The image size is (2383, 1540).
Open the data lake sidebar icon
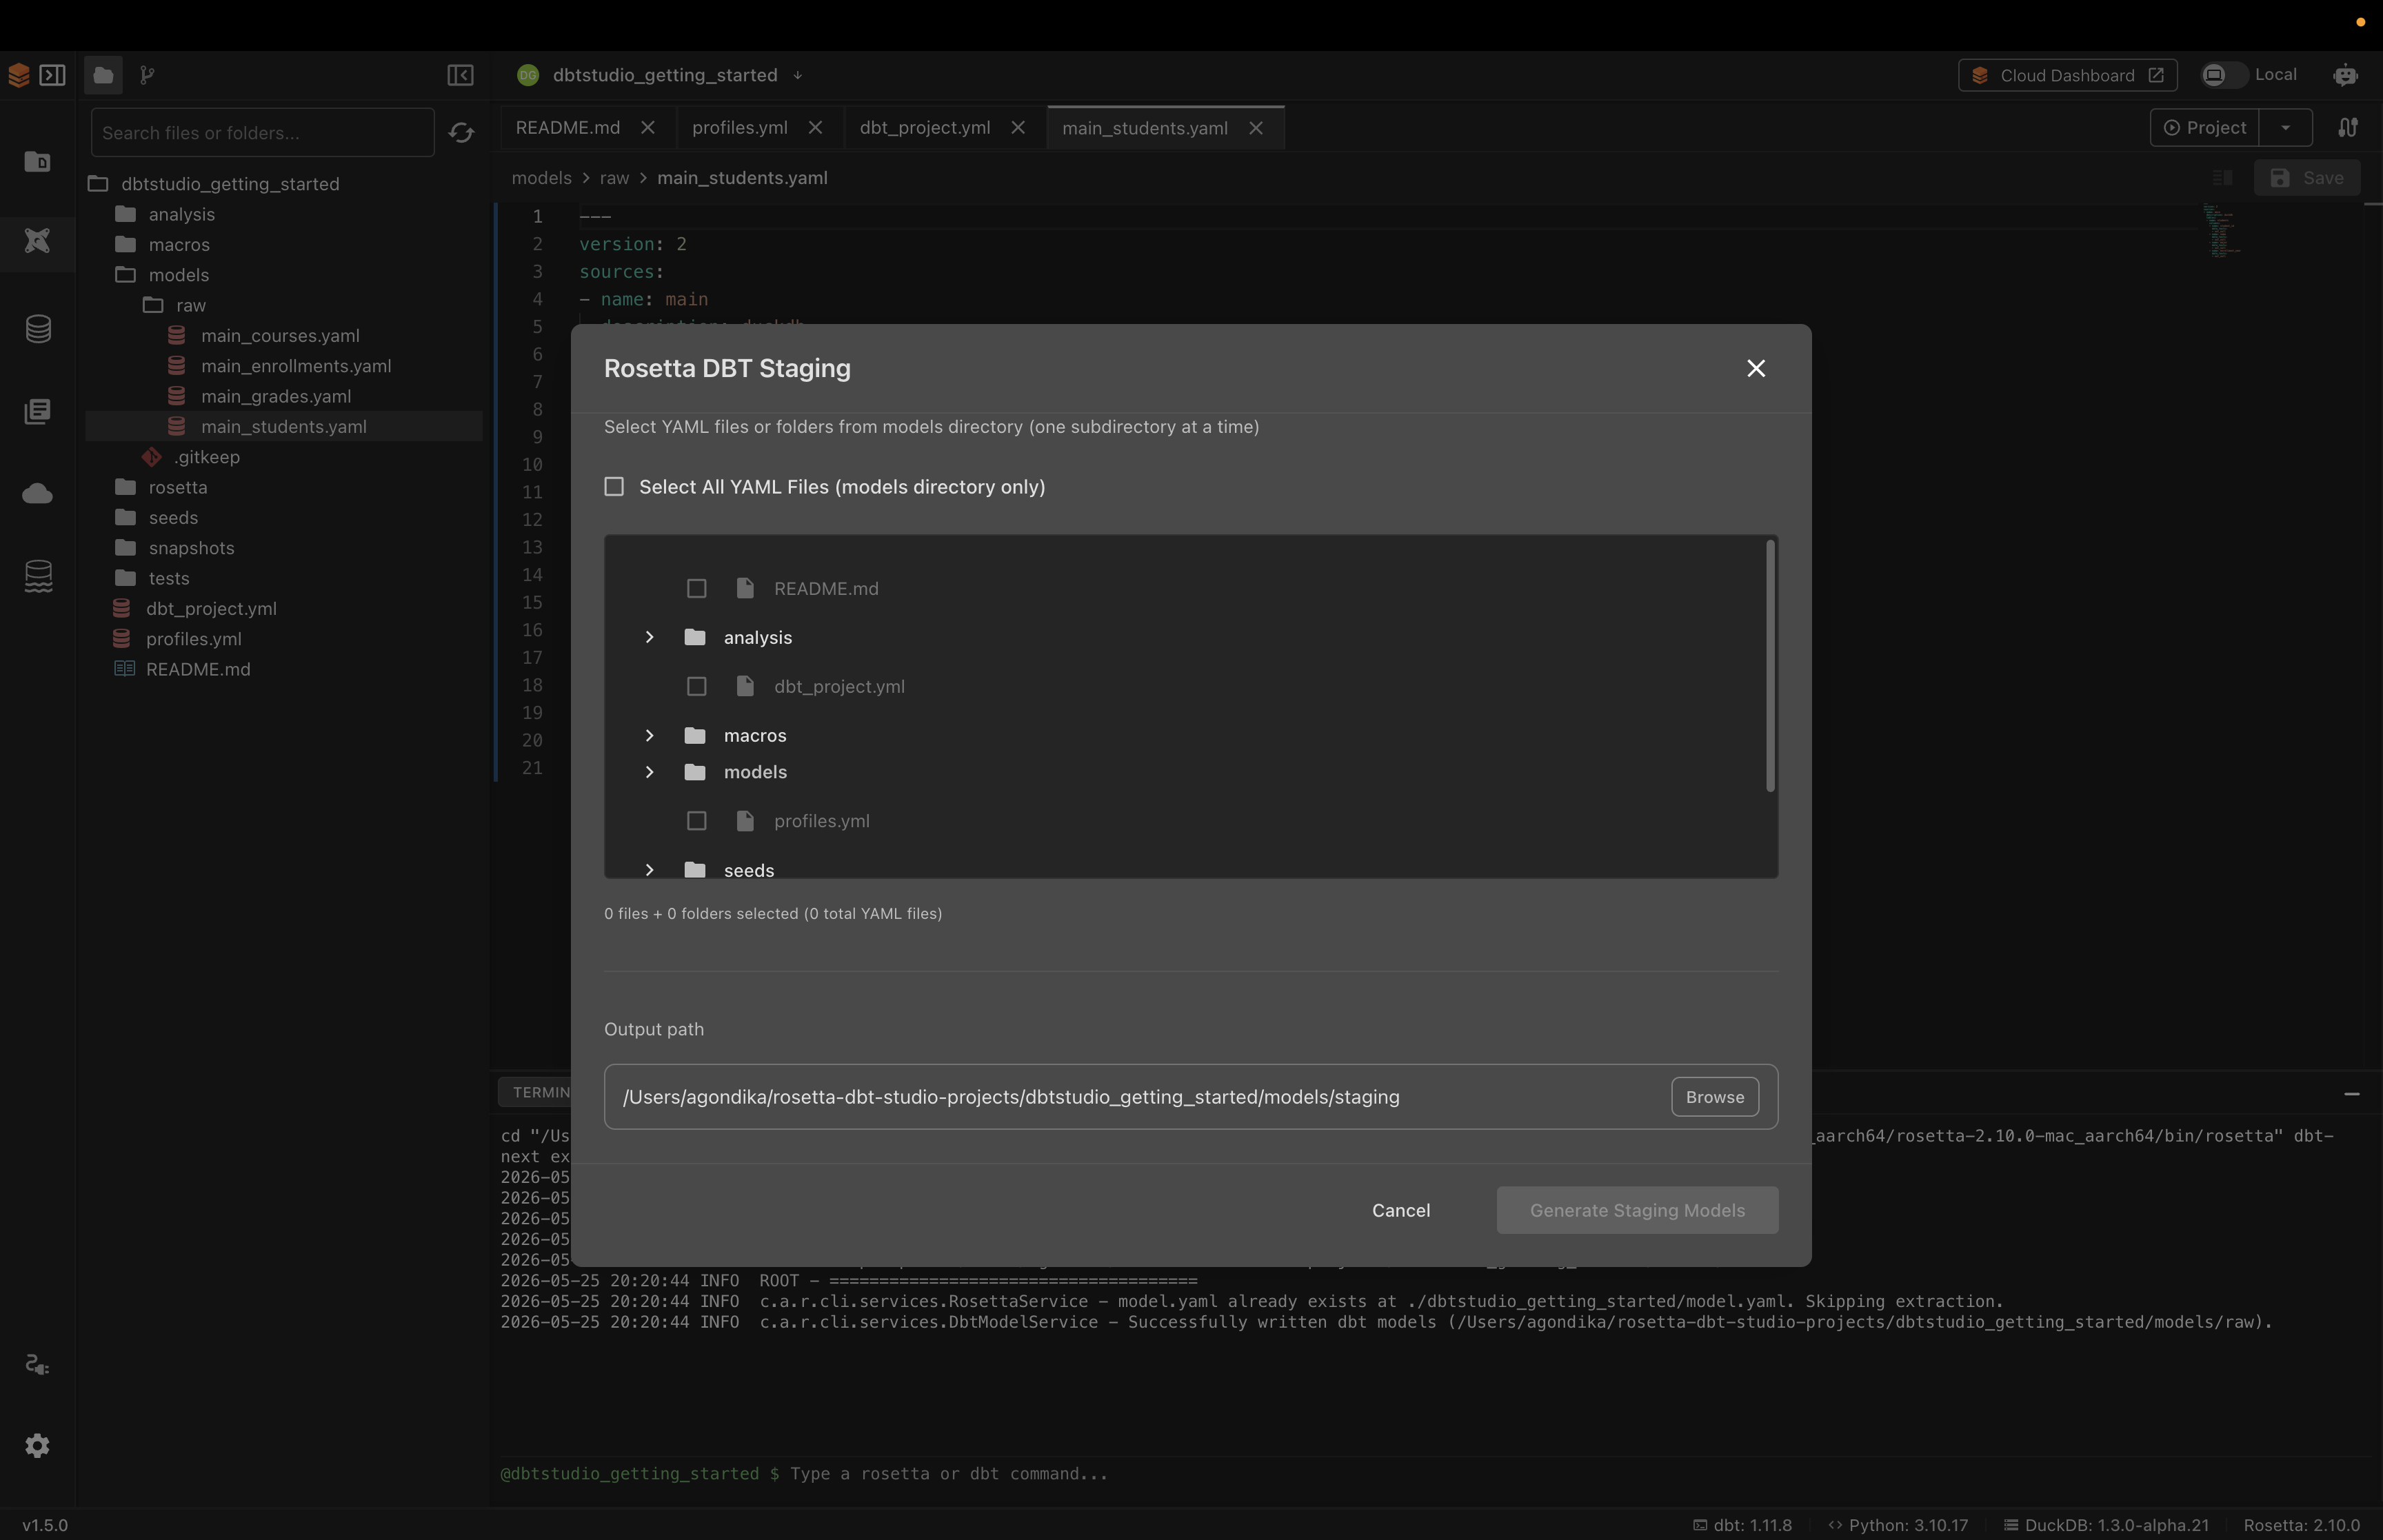38,576
